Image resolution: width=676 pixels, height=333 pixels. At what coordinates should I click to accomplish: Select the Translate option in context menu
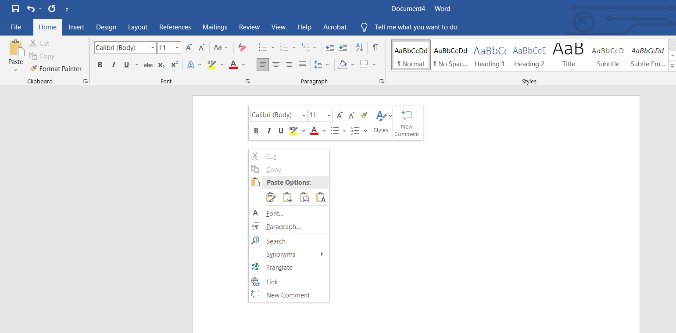[x=279, y=267]
